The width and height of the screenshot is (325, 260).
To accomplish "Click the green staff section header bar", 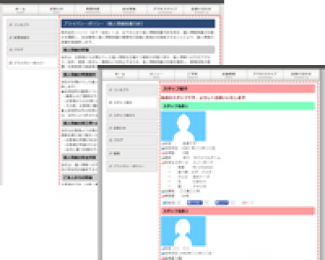I will coord(238,106).
